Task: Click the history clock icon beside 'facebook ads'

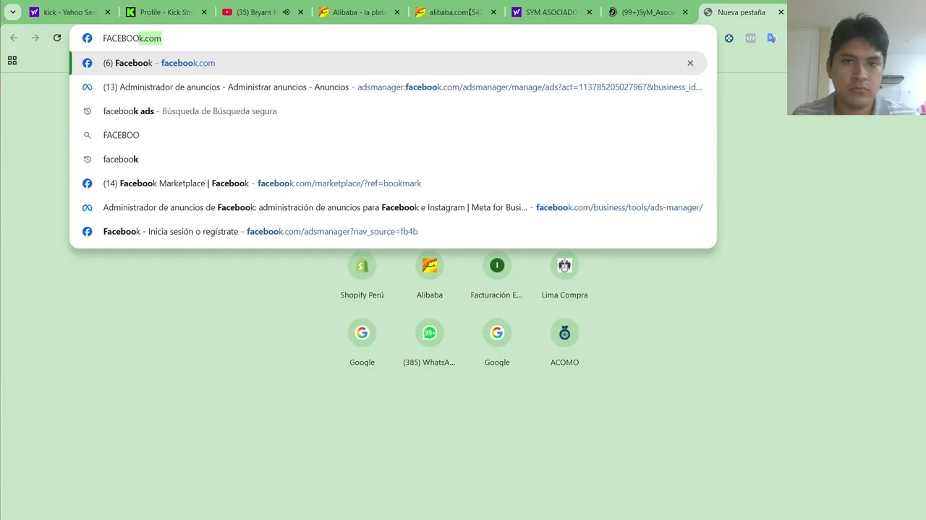Action: [87, 111]
